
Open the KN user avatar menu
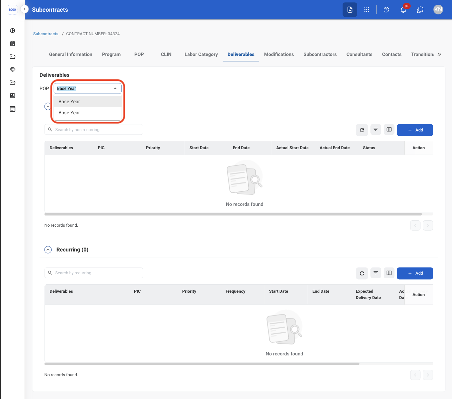click(x=438, y=10)
